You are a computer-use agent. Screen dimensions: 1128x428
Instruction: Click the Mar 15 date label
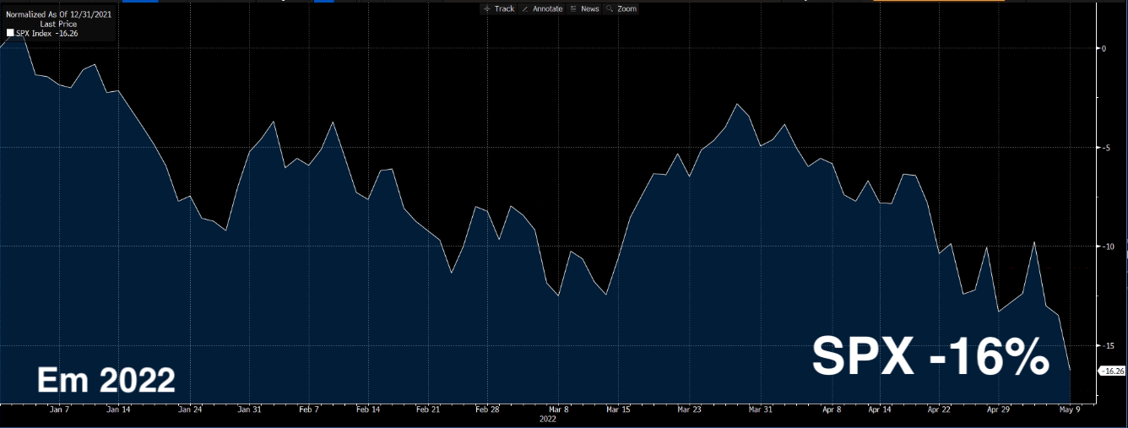click(618, 409)
